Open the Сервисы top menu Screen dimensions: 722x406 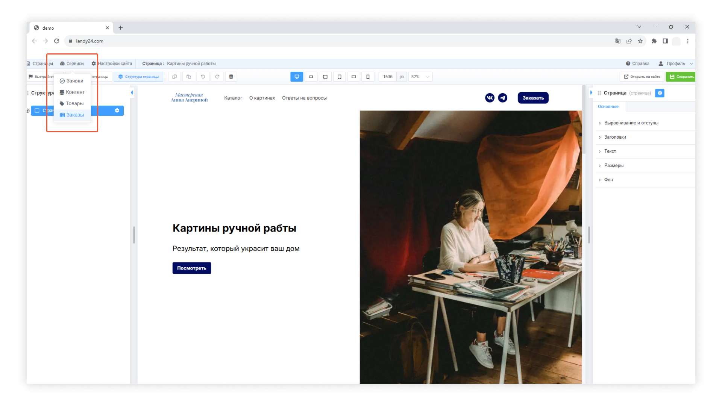pyautogui.click(x=72, y=64)
